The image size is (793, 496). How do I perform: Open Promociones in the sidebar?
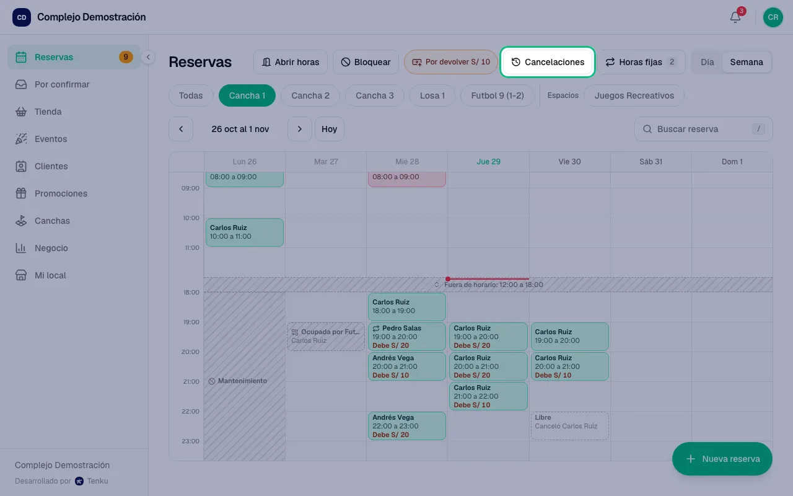(74, 193)
